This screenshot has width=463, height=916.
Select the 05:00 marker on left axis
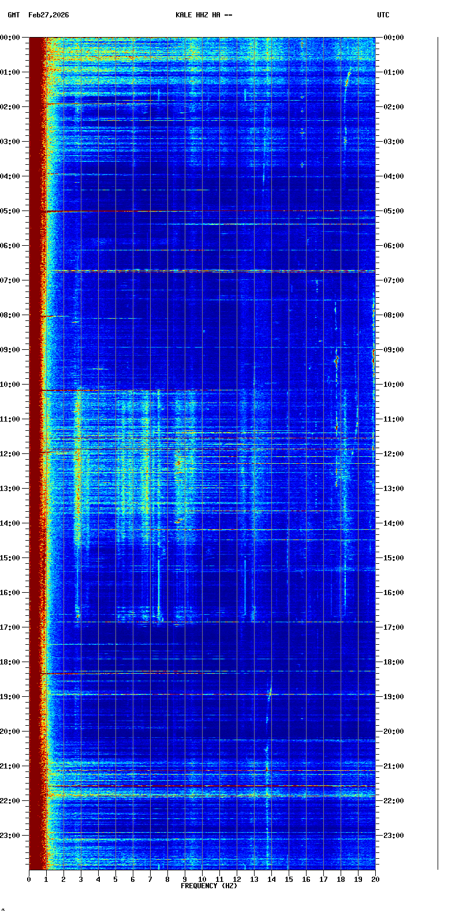coord(10,211)
